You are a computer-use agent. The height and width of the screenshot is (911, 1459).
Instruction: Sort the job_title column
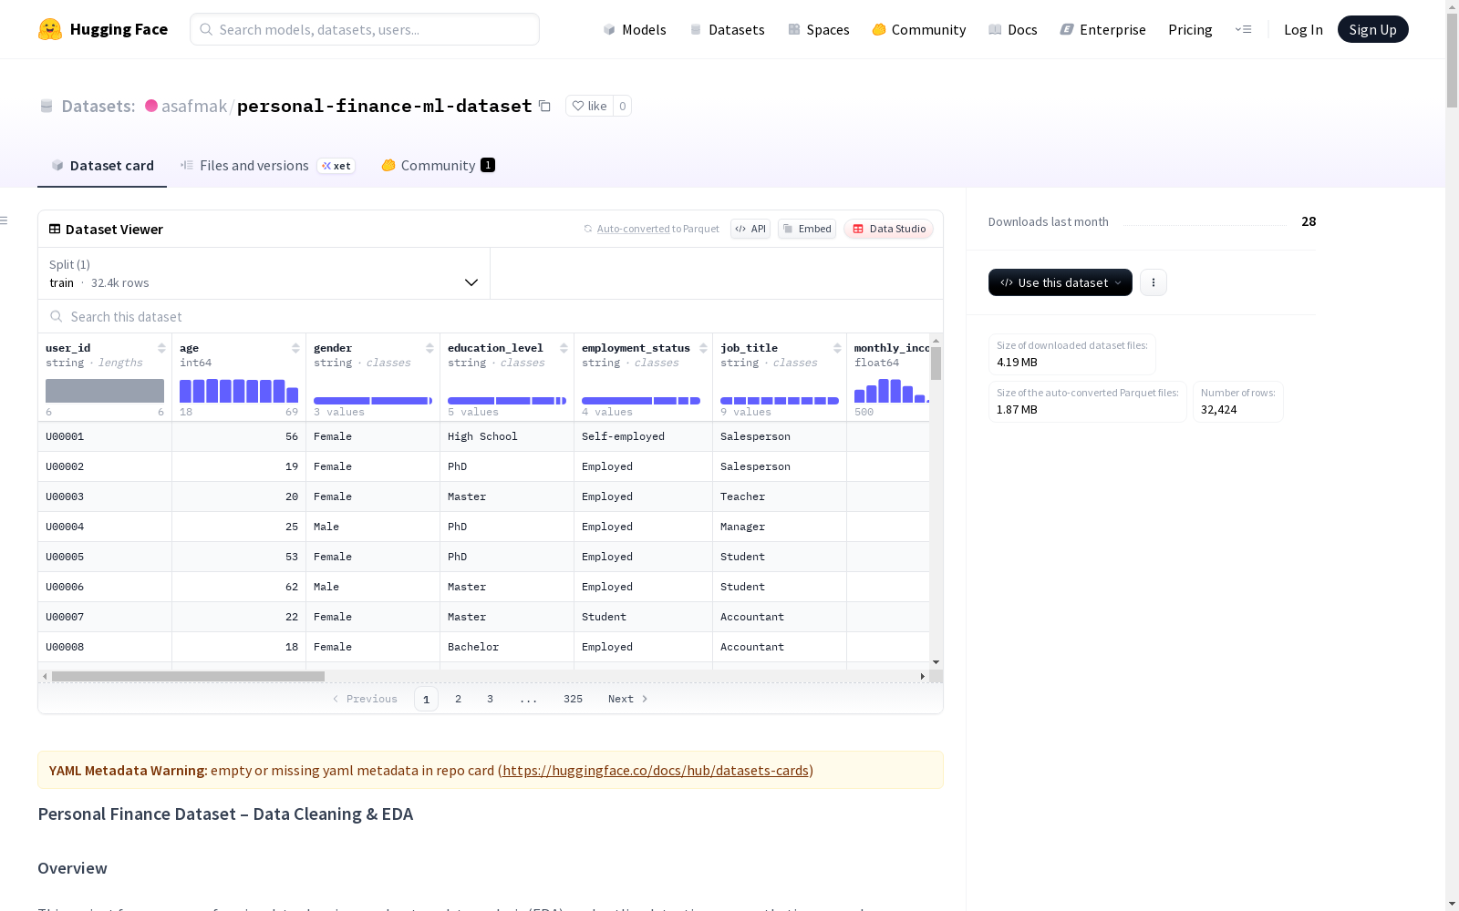[837, 348]
